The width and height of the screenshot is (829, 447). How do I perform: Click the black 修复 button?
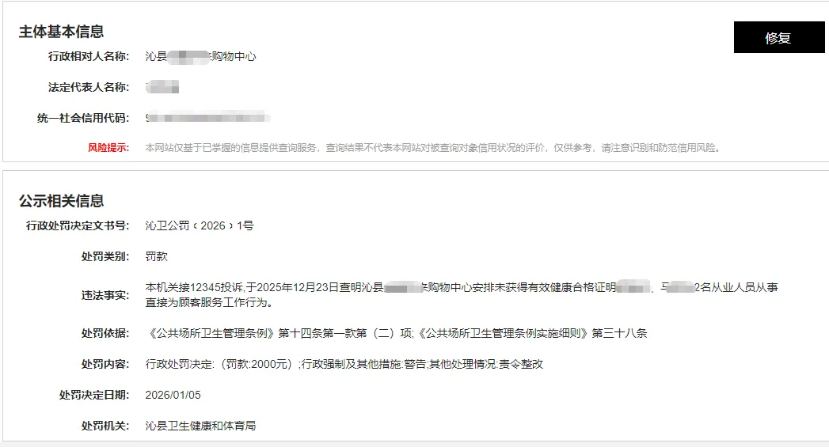point(779,37)
